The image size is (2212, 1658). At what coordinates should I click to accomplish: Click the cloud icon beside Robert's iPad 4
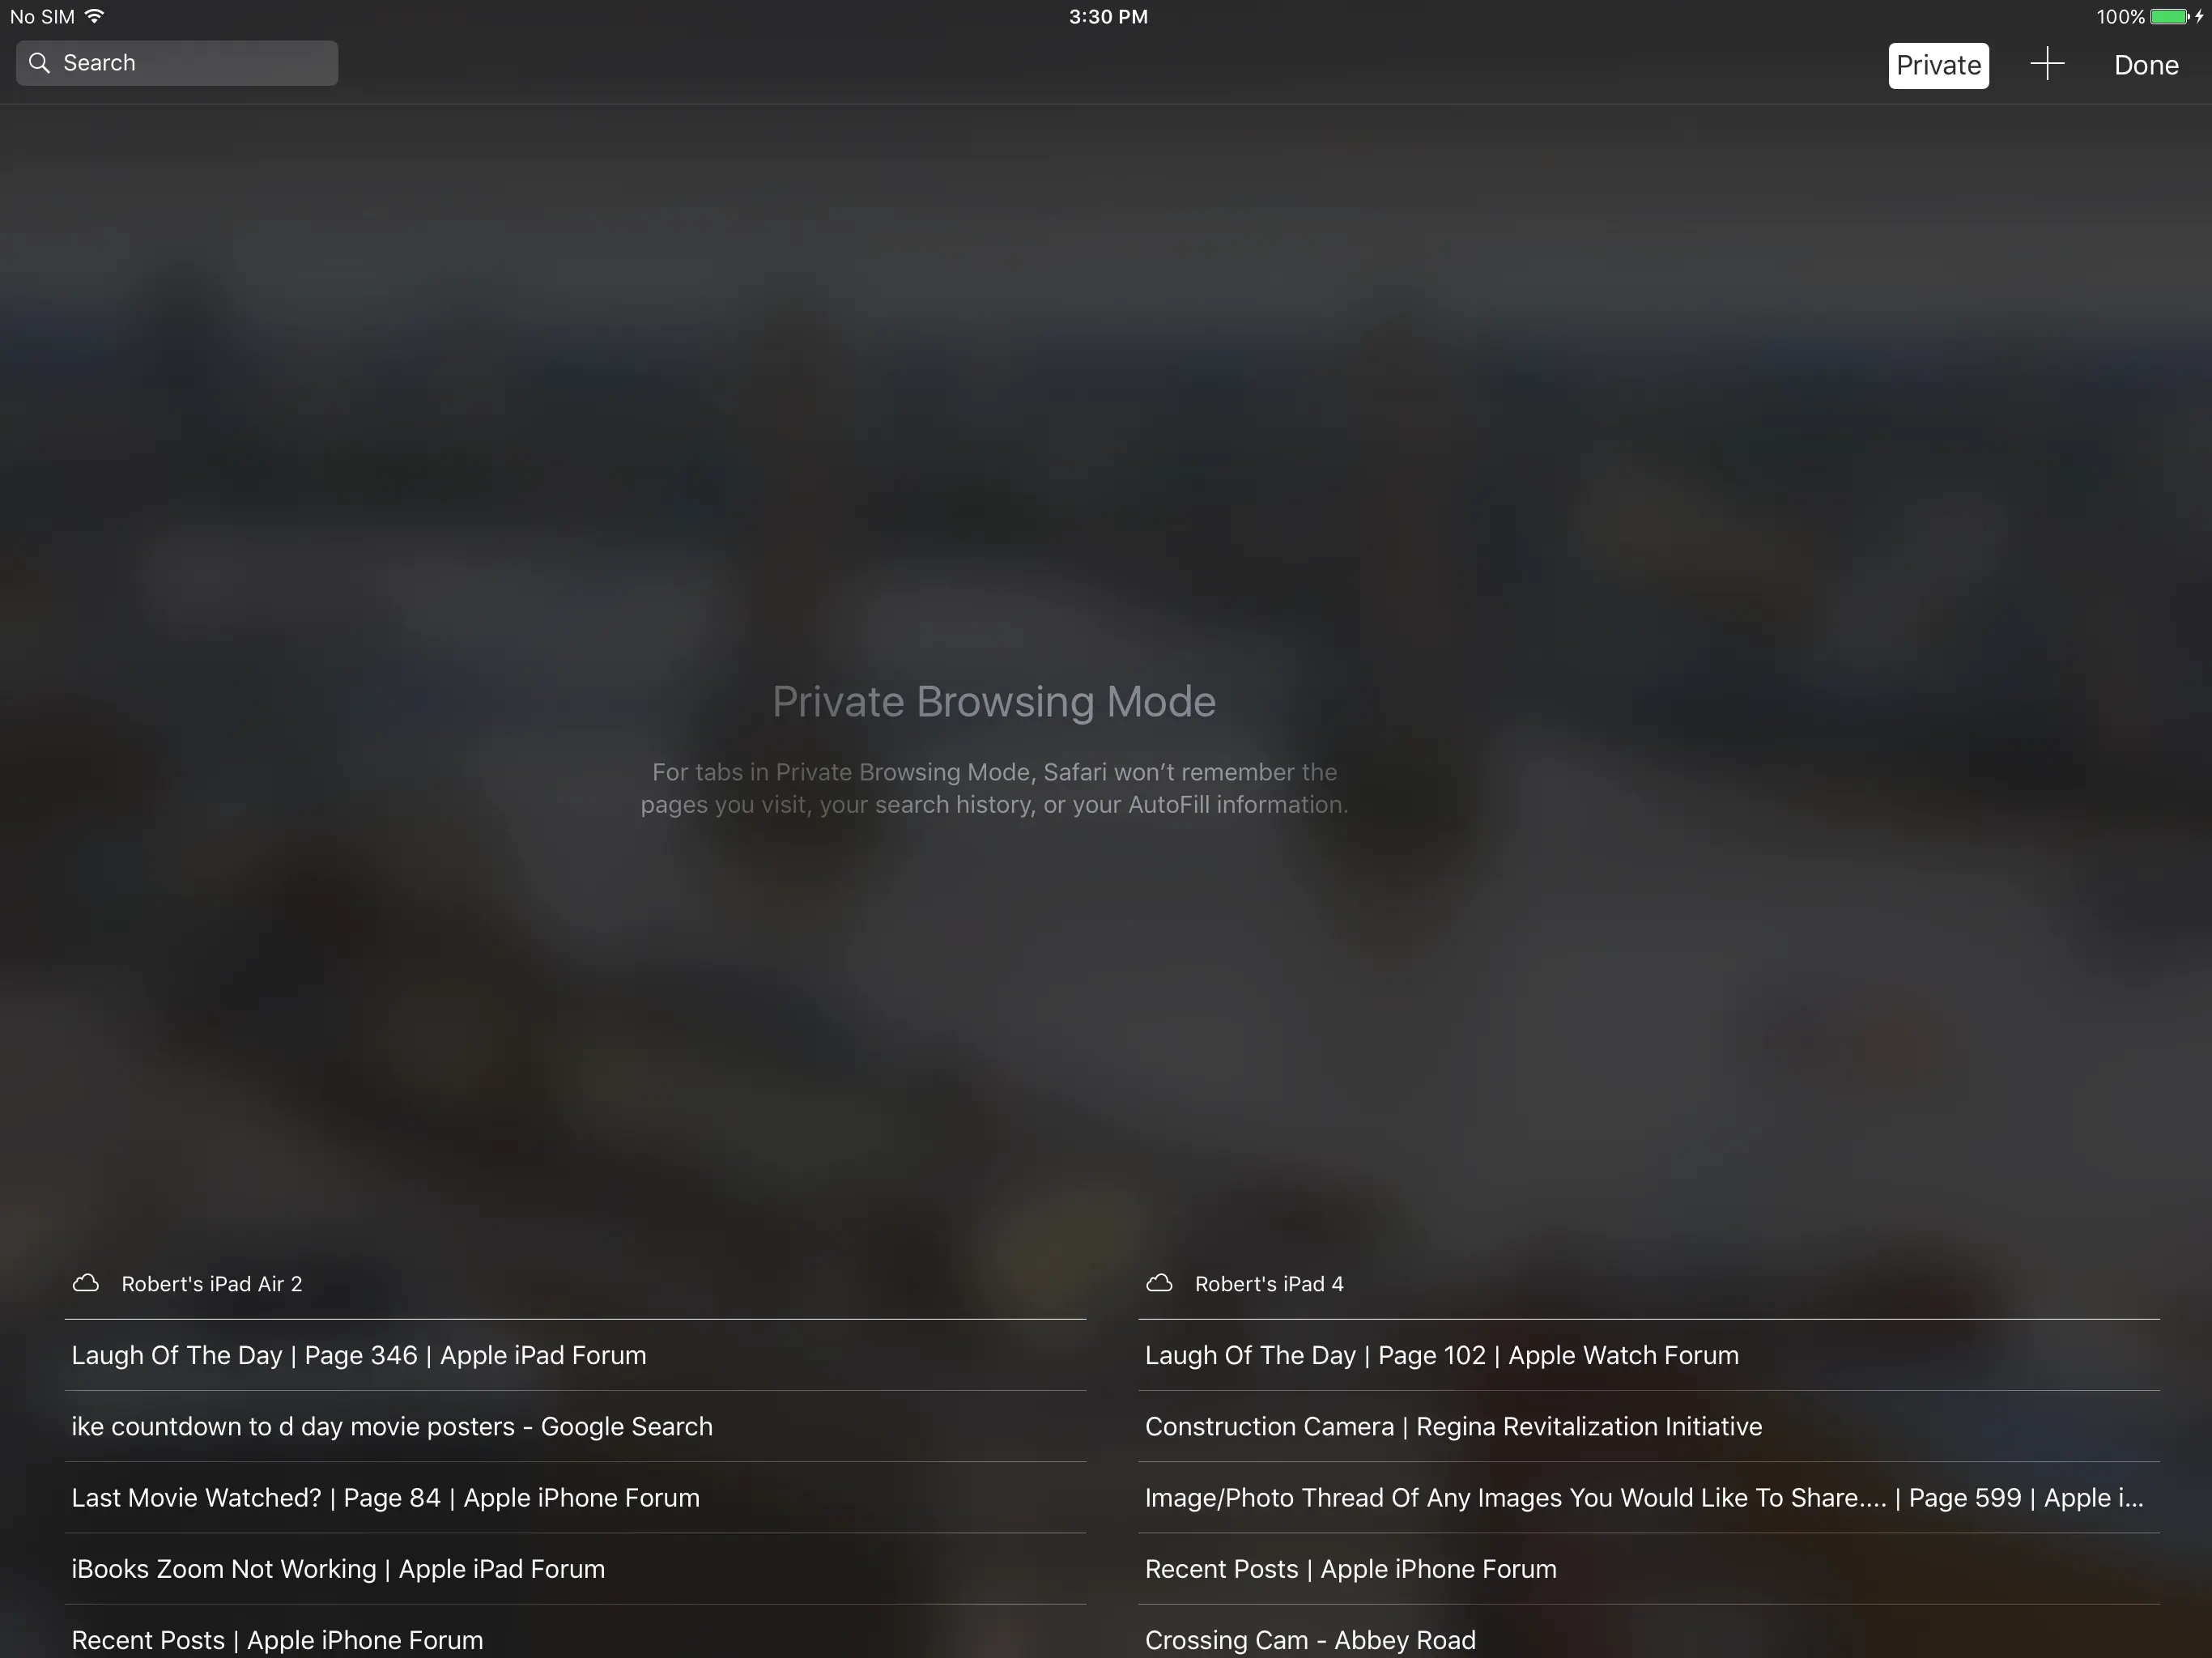pyautogui.click(x=1159, y=1283)
